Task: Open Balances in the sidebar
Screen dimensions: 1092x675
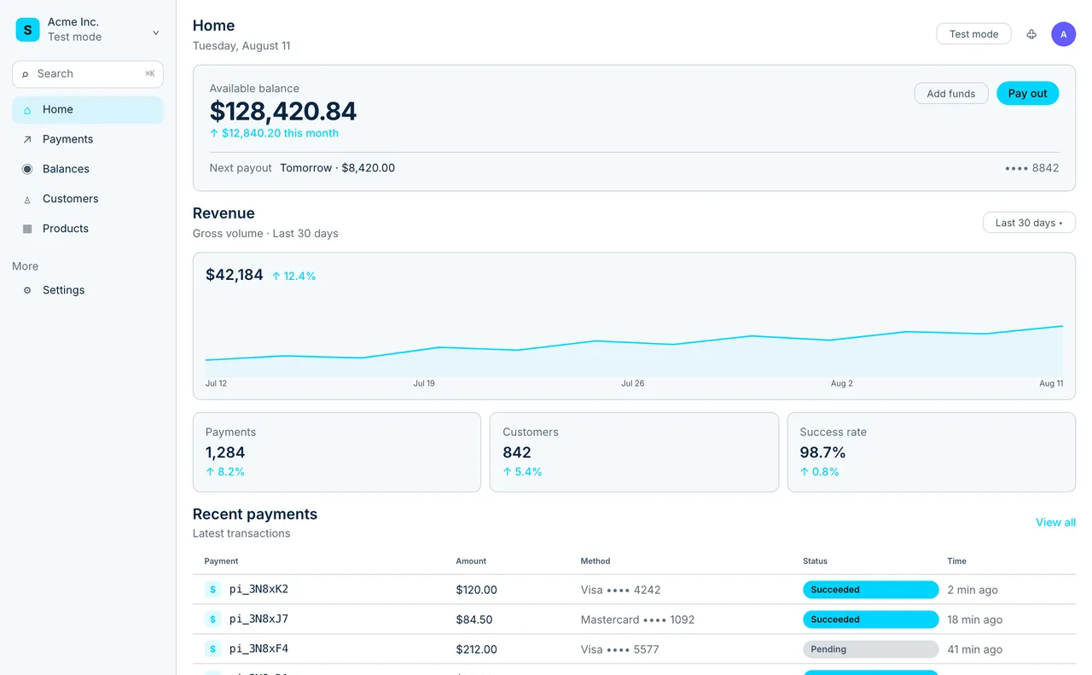Action: 88,169
